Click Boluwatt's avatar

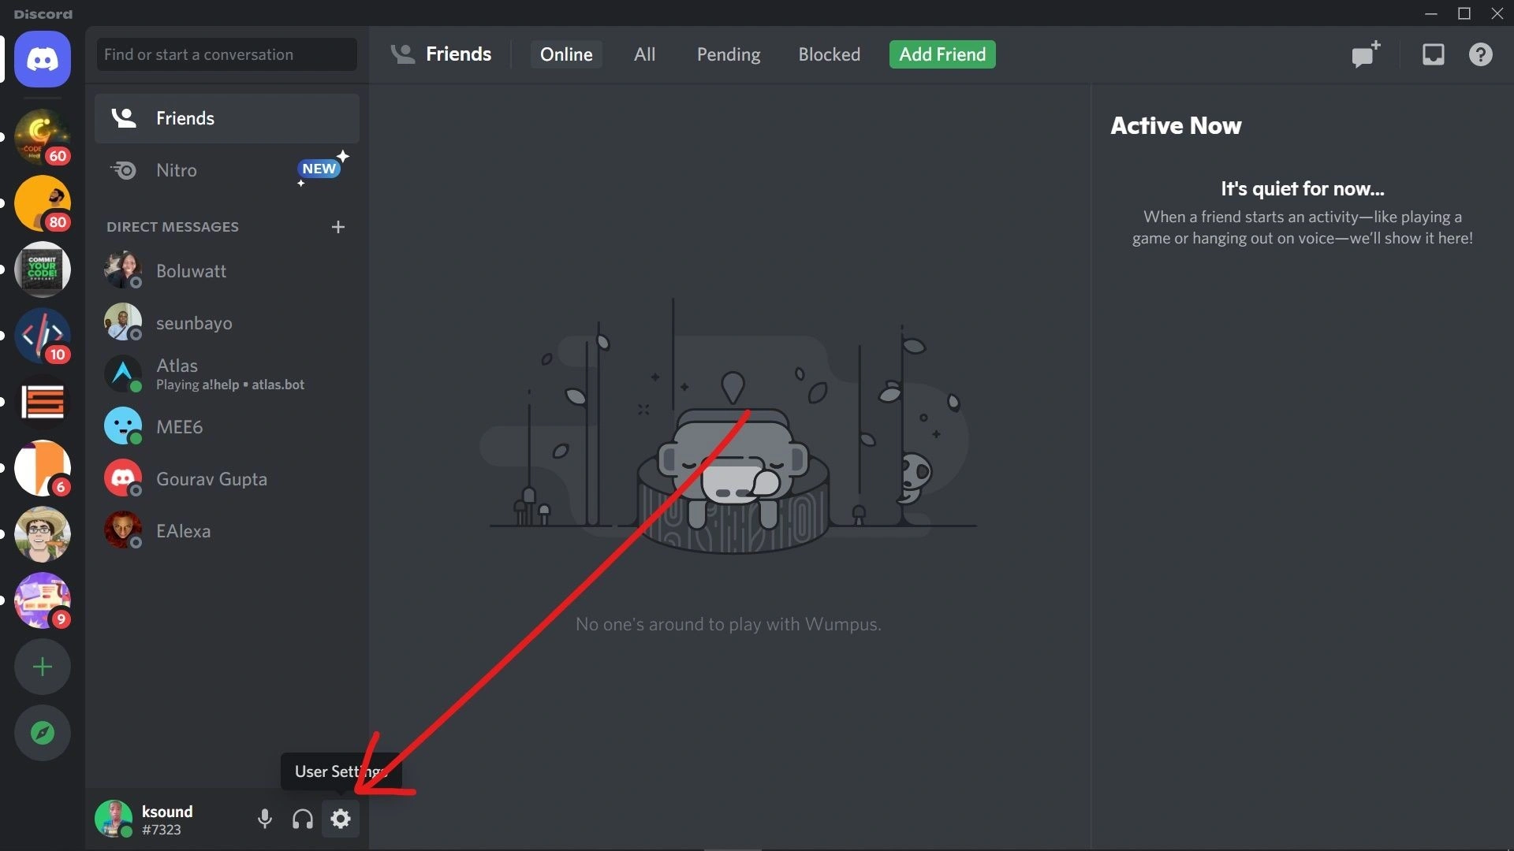123,270
